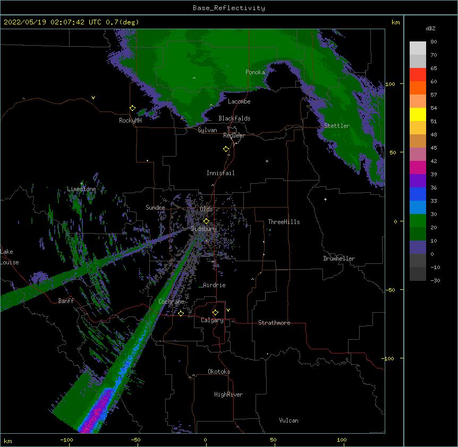Click the Stettler city label

click(337, 126)
